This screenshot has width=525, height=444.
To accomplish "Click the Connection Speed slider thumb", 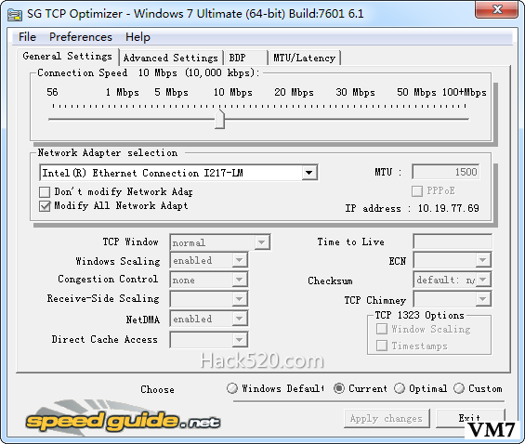I will [219, 120].
